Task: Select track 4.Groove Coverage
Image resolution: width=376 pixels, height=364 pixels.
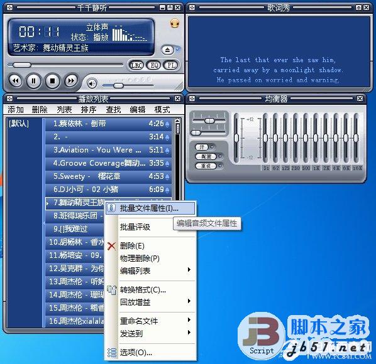Action: (108, 163)
